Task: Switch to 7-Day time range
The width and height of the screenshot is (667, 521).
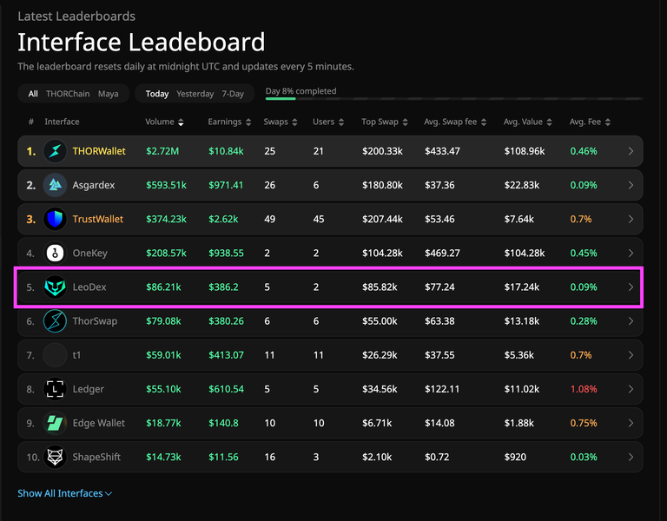Action: point(233,94)
